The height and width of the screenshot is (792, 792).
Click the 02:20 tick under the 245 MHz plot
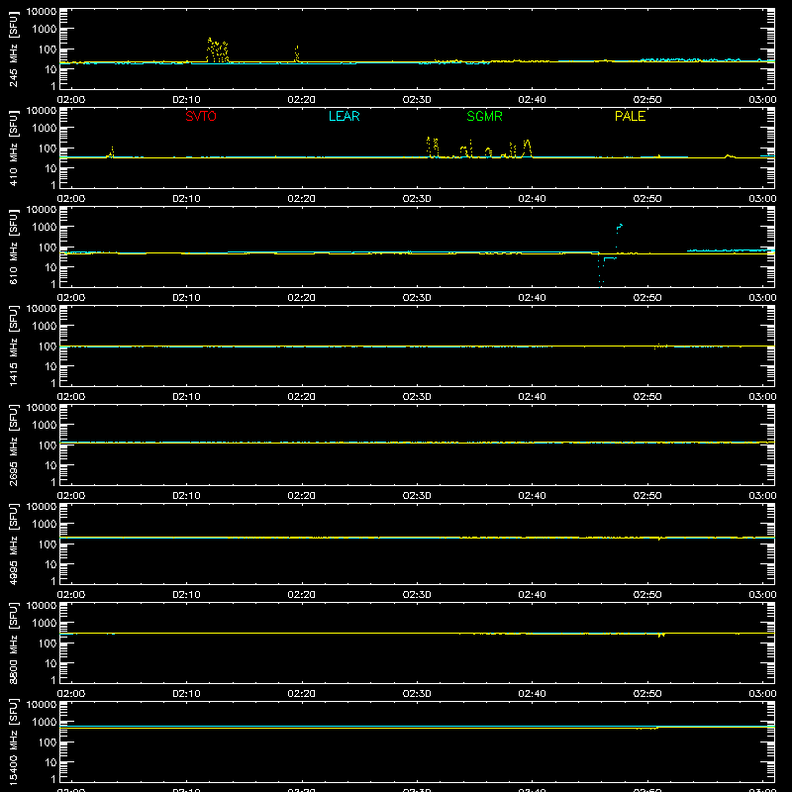[x=301, y=100]
